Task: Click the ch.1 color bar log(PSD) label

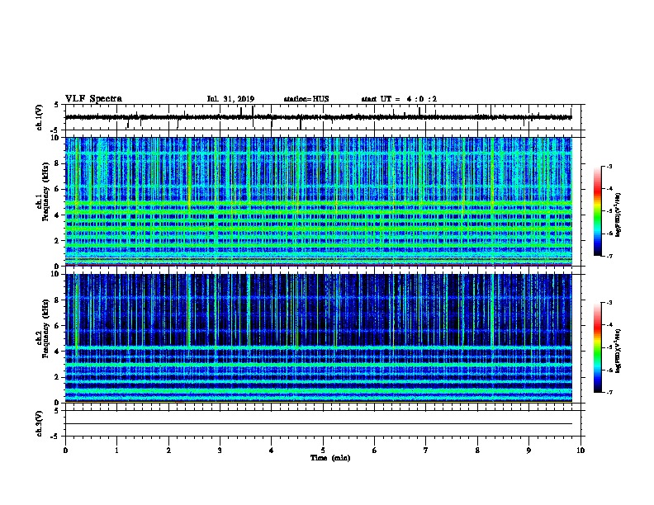Action: click(x=618, y=215)
